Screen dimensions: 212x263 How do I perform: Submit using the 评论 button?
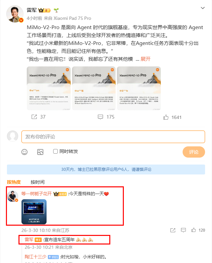(194, 152)
